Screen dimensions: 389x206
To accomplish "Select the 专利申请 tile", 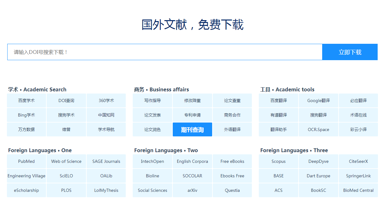I will coord(192,115).
